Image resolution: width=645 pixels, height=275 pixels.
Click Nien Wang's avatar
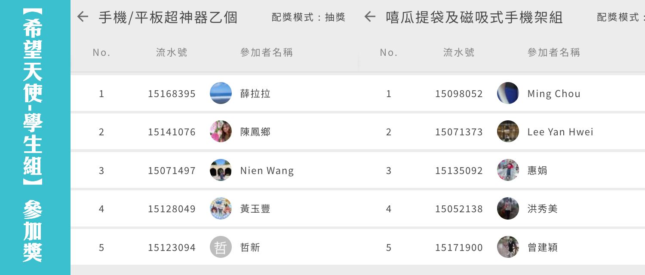(x=221, y=170)
